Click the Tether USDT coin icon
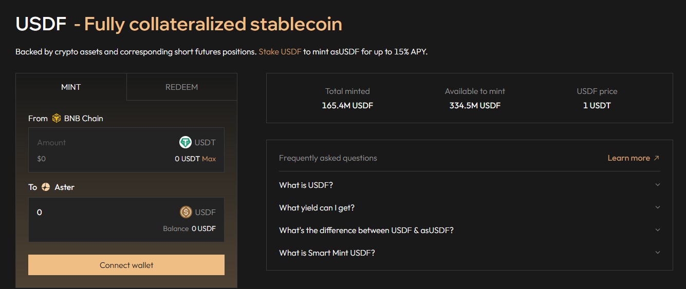The width and height of the screenshot is (686, 289). point(186,142)
